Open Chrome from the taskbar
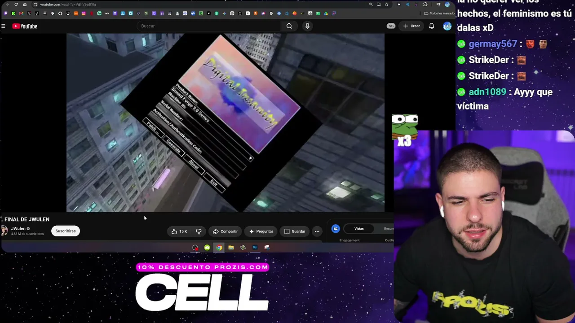 pos(219,248)
